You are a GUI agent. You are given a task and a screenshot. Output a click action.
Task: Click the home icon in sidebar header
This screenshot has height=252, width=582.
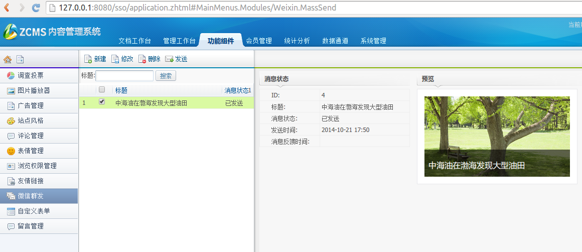8,59
